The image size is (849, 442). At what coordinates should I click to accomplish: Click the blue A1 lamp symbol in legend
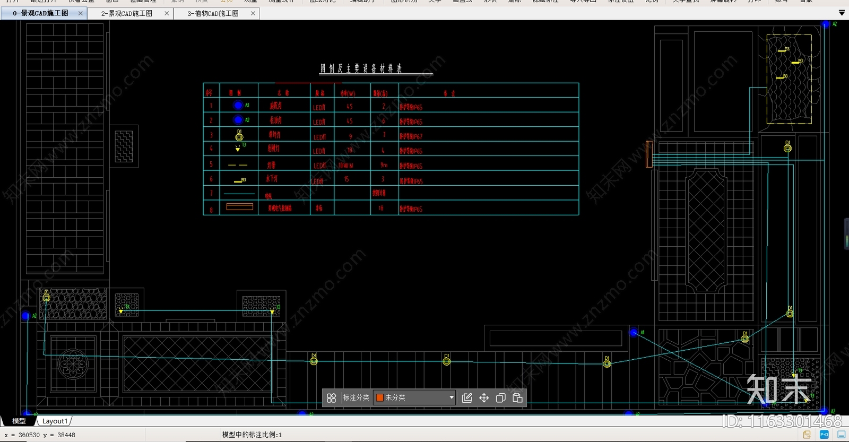point(238,106)
